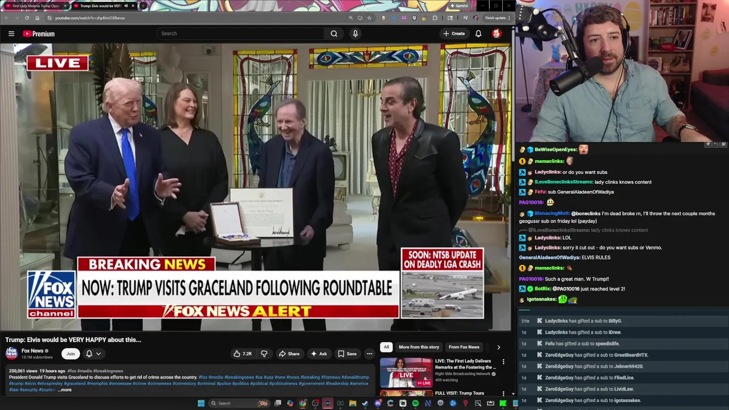Click the Join channel button
The image size is (729, 410).
pos(71,354)
